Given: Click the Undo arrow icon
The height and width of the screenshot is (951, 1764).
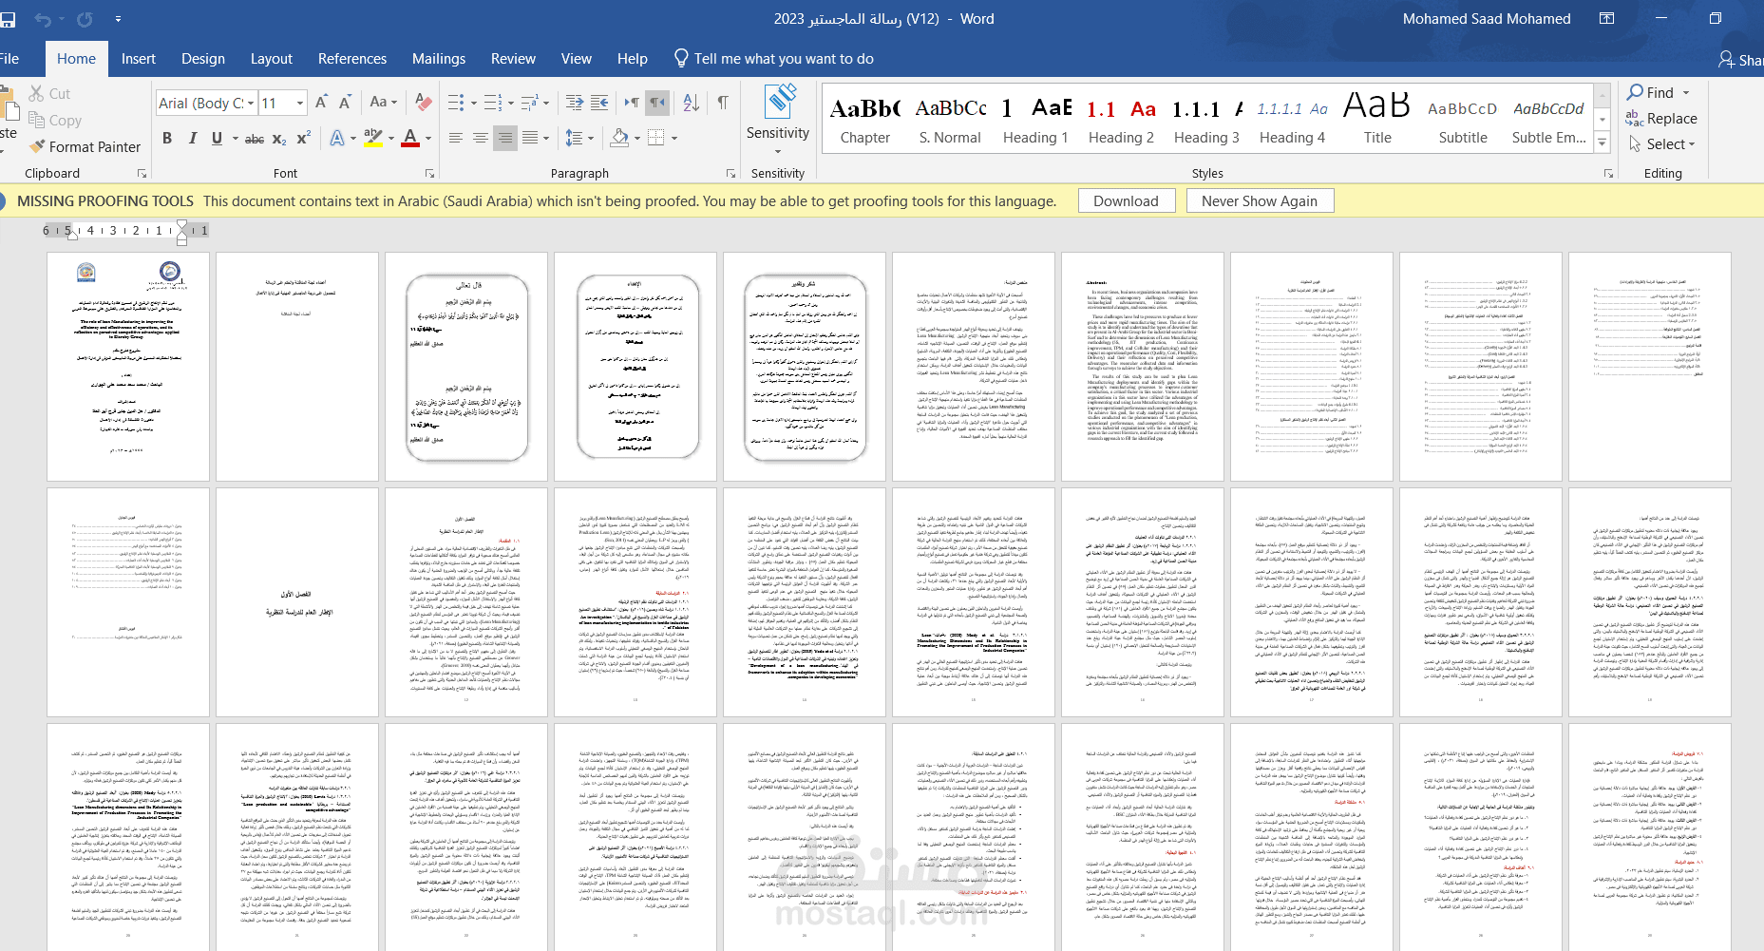Looking at the screenshot, I should pos(42,19).
